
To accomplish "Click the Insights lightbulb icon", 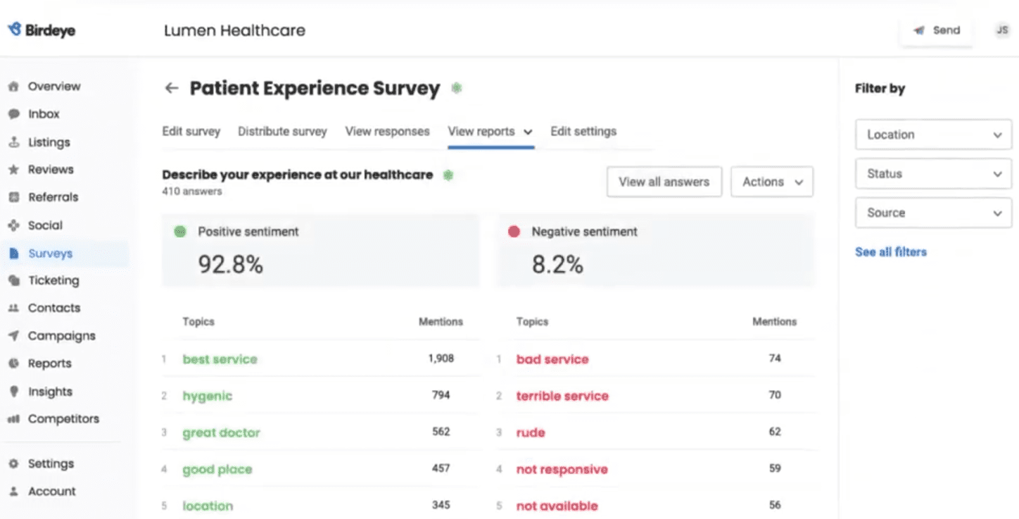I will click(x=13, y=392).
